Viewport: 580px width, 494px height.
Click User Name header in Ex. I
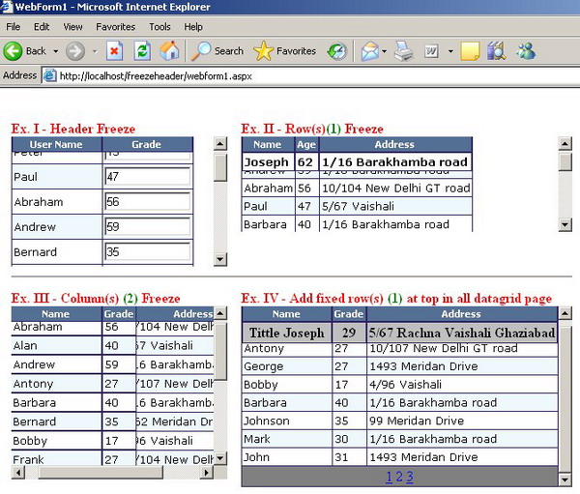coord(56,144)
